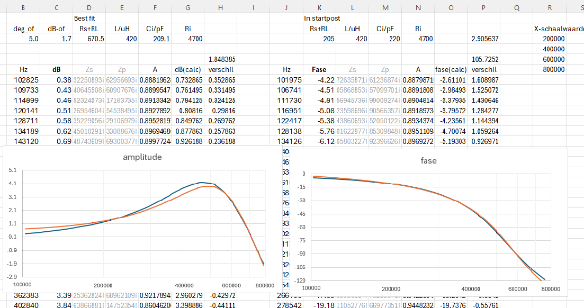This screenshot has width=584, height=308.
Task: Select the 'dB-of' label cell
Action: tap(56, 29)
